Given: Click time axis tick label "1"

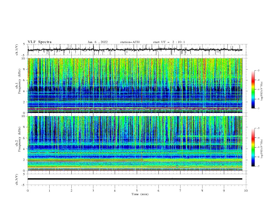Looking at the screenshot, I should [49, 191].
